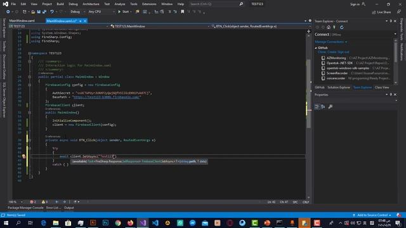Click the Team Explorer vertical scrollbar
This screenshot has width=406, height=228.
pyautogui.click(x=395, y=52)
